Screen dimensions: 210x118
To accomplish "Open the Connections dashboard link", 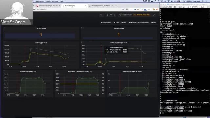I will 106,23.
